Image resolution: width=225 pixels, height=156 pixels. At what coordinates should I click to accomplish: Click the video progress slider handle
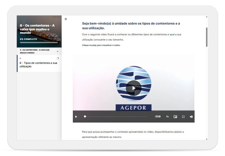[x=85, y=116]
